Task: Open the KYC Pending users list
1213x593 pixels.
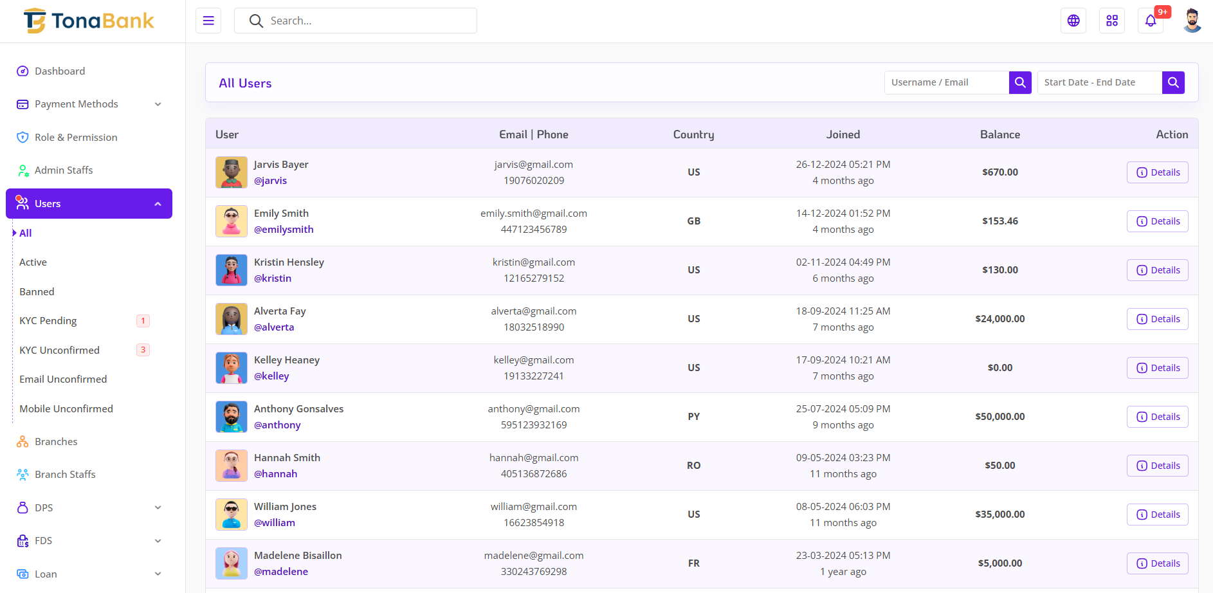Action: point(48,321)
